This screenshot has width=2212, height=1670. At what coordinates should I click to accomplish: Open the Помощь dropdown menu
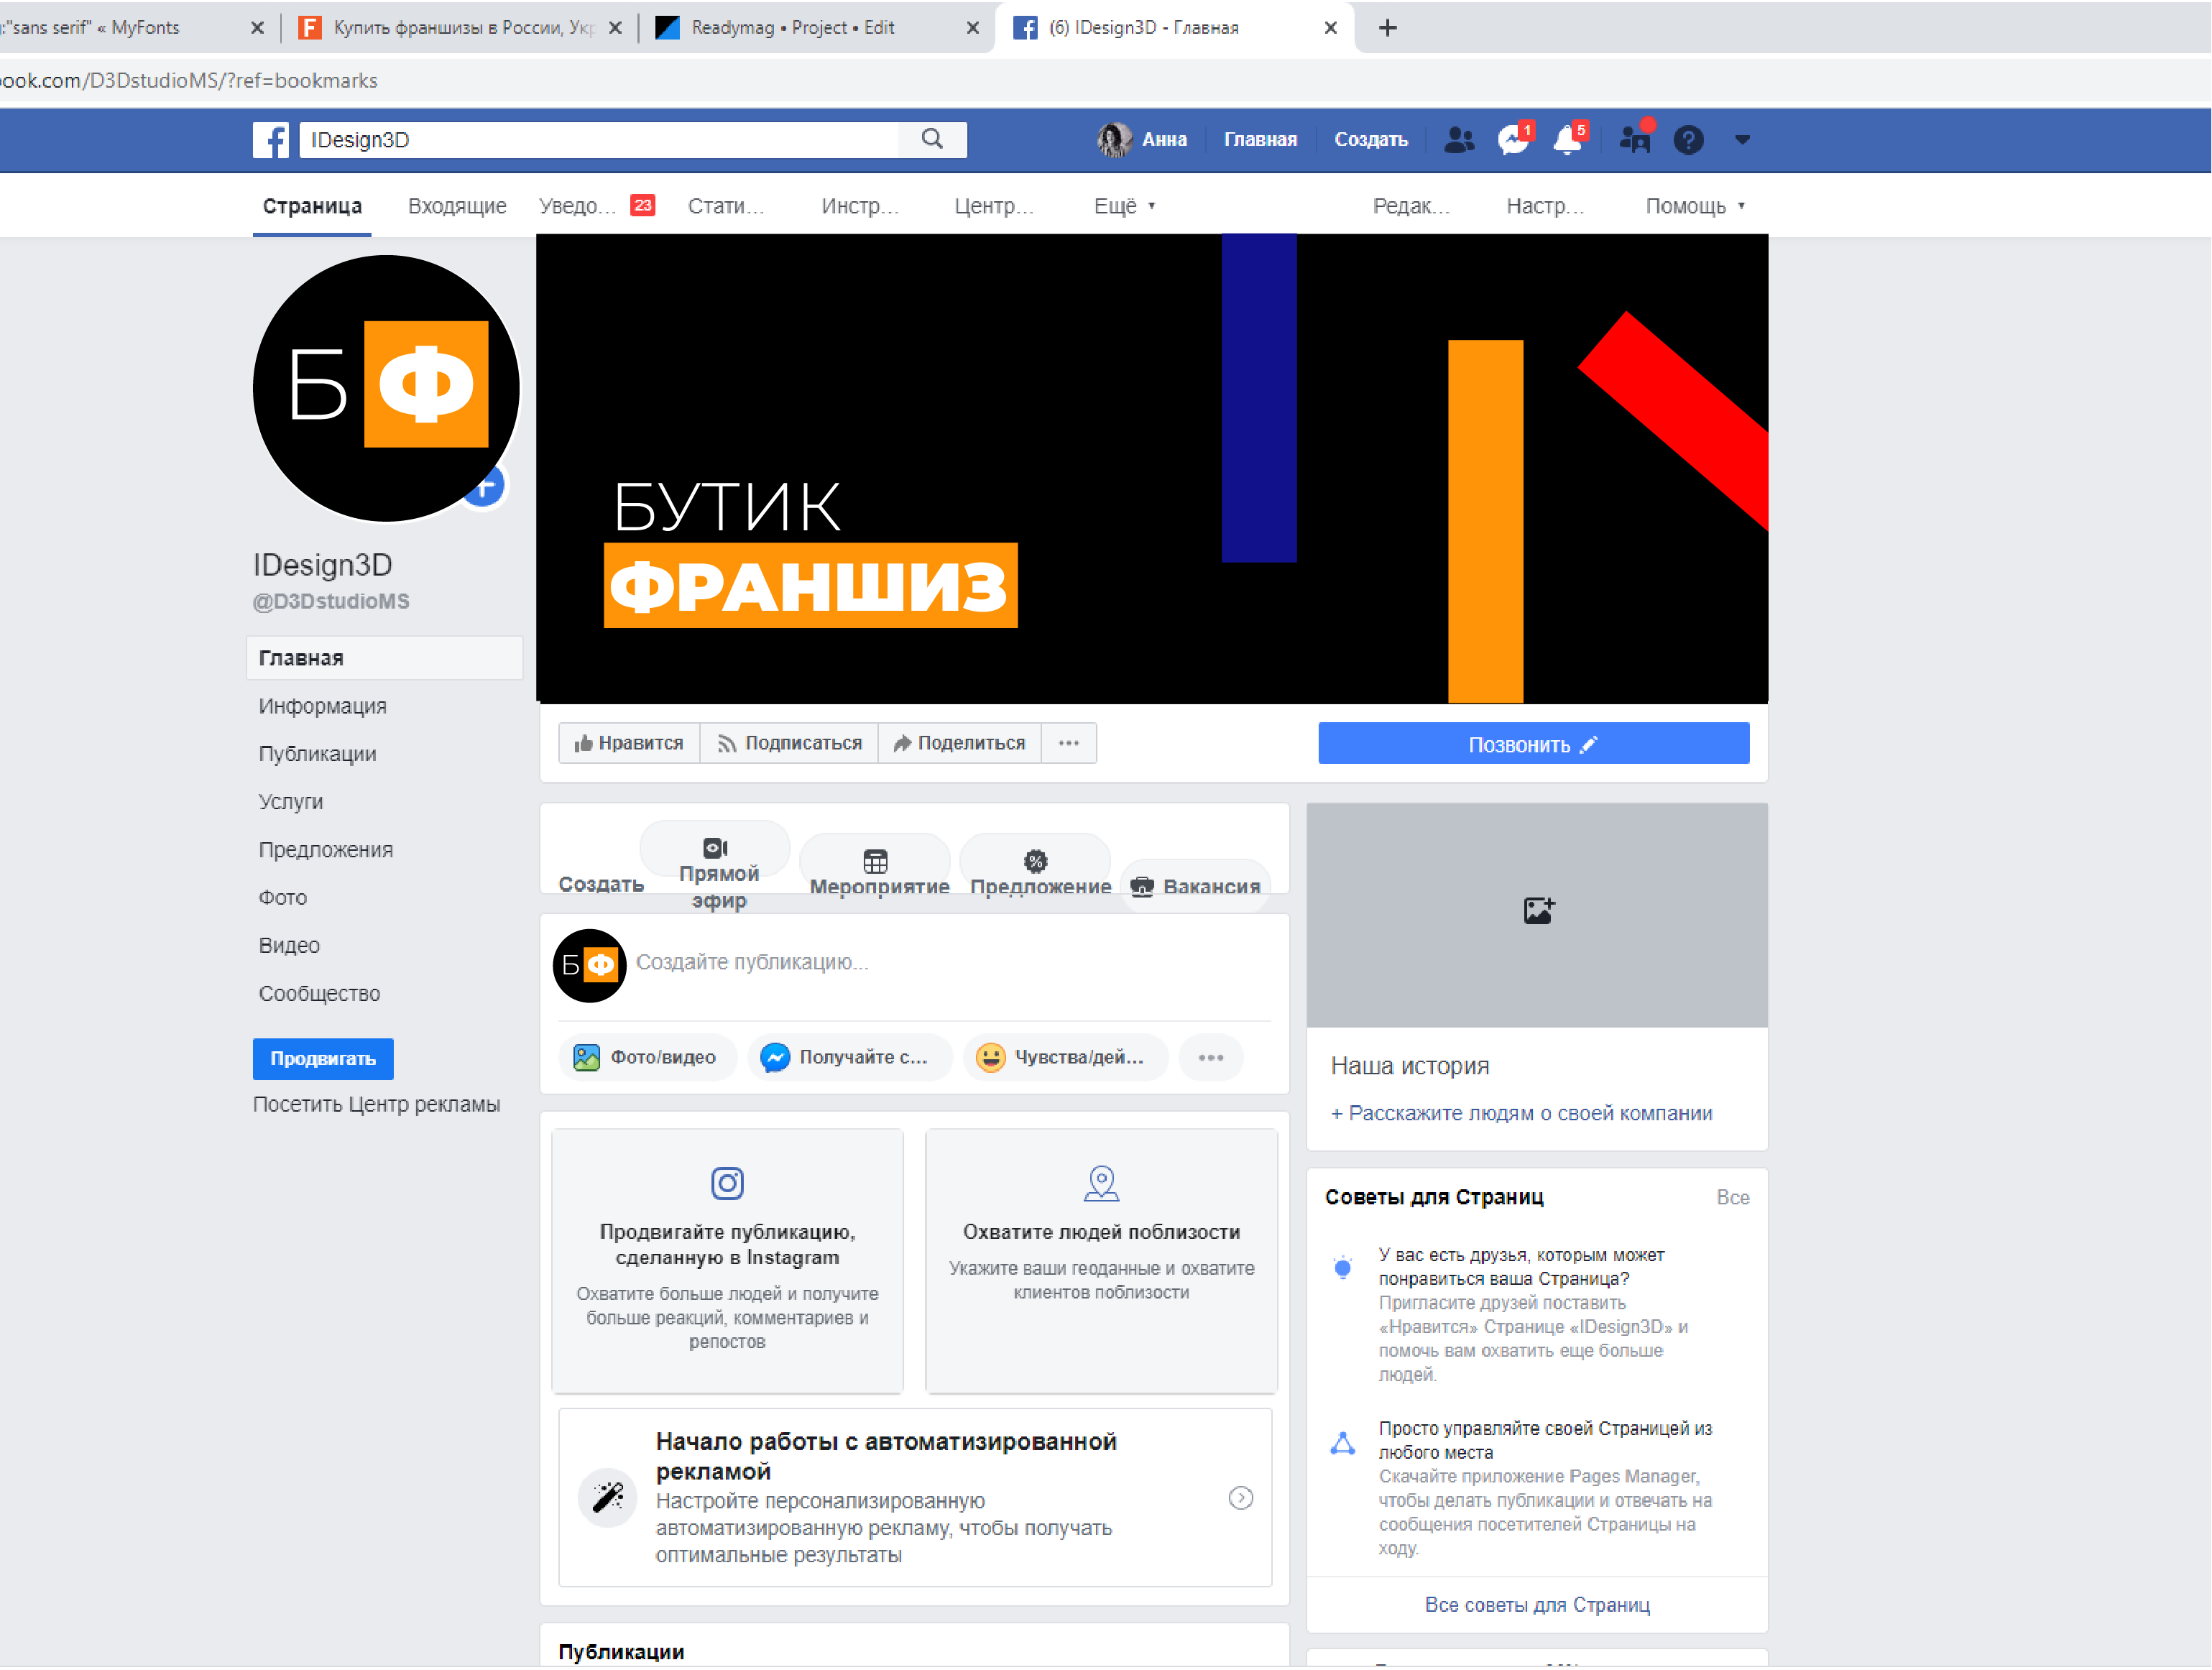click(1695, 206)
